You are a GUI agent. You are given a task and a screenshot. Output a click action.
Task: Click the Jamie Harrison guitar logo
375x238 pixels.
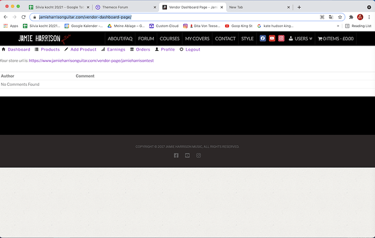click(45, 39)
